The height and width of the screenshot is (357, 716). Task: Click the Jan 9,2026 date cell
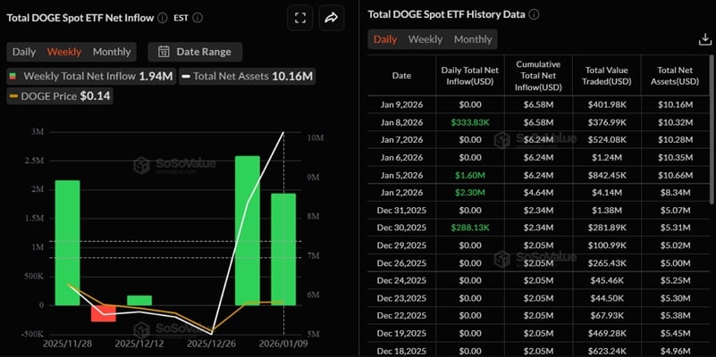tap(401, 104)
